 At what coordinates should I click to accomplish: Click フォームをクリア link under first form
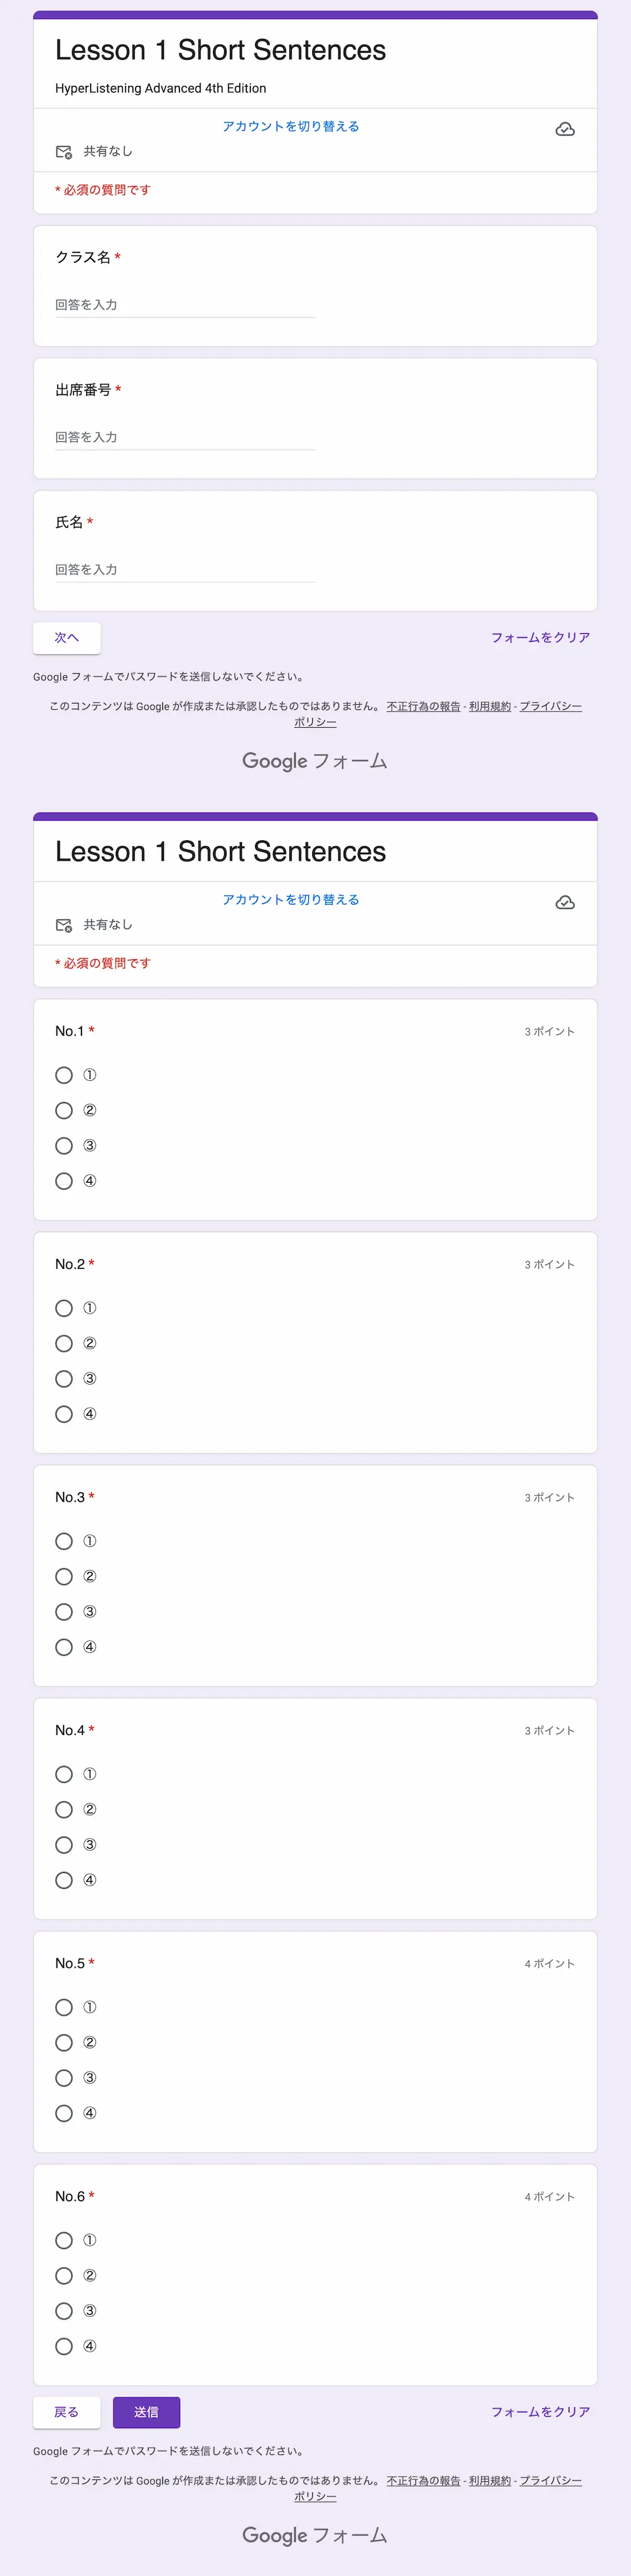coord(540,637)
